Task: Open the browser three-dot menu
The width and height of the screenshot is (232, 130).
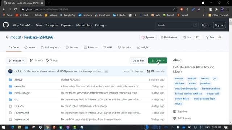Action: click(x=228, y=9)
